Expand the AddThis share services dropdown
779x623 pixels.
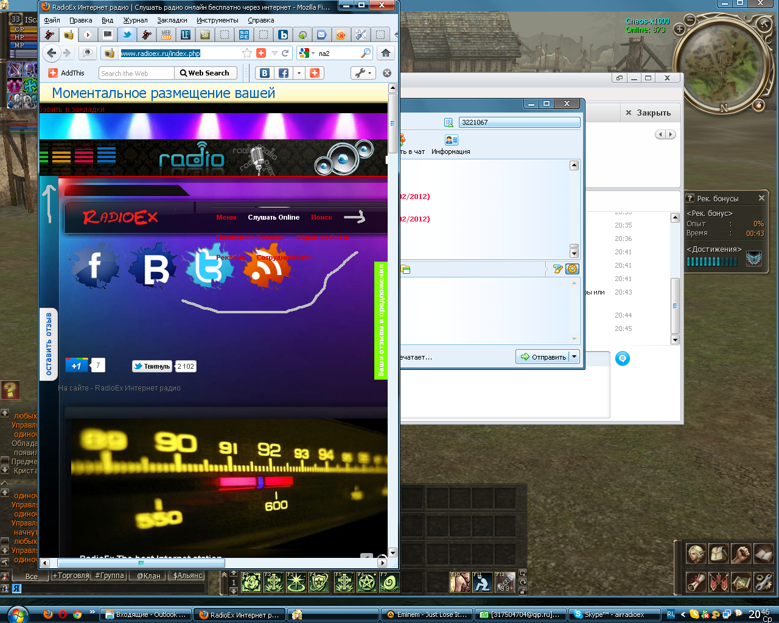[299, 73]
